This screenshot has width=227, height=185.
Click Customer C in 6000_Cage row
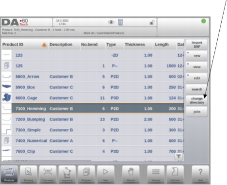[x=61, y=98]
